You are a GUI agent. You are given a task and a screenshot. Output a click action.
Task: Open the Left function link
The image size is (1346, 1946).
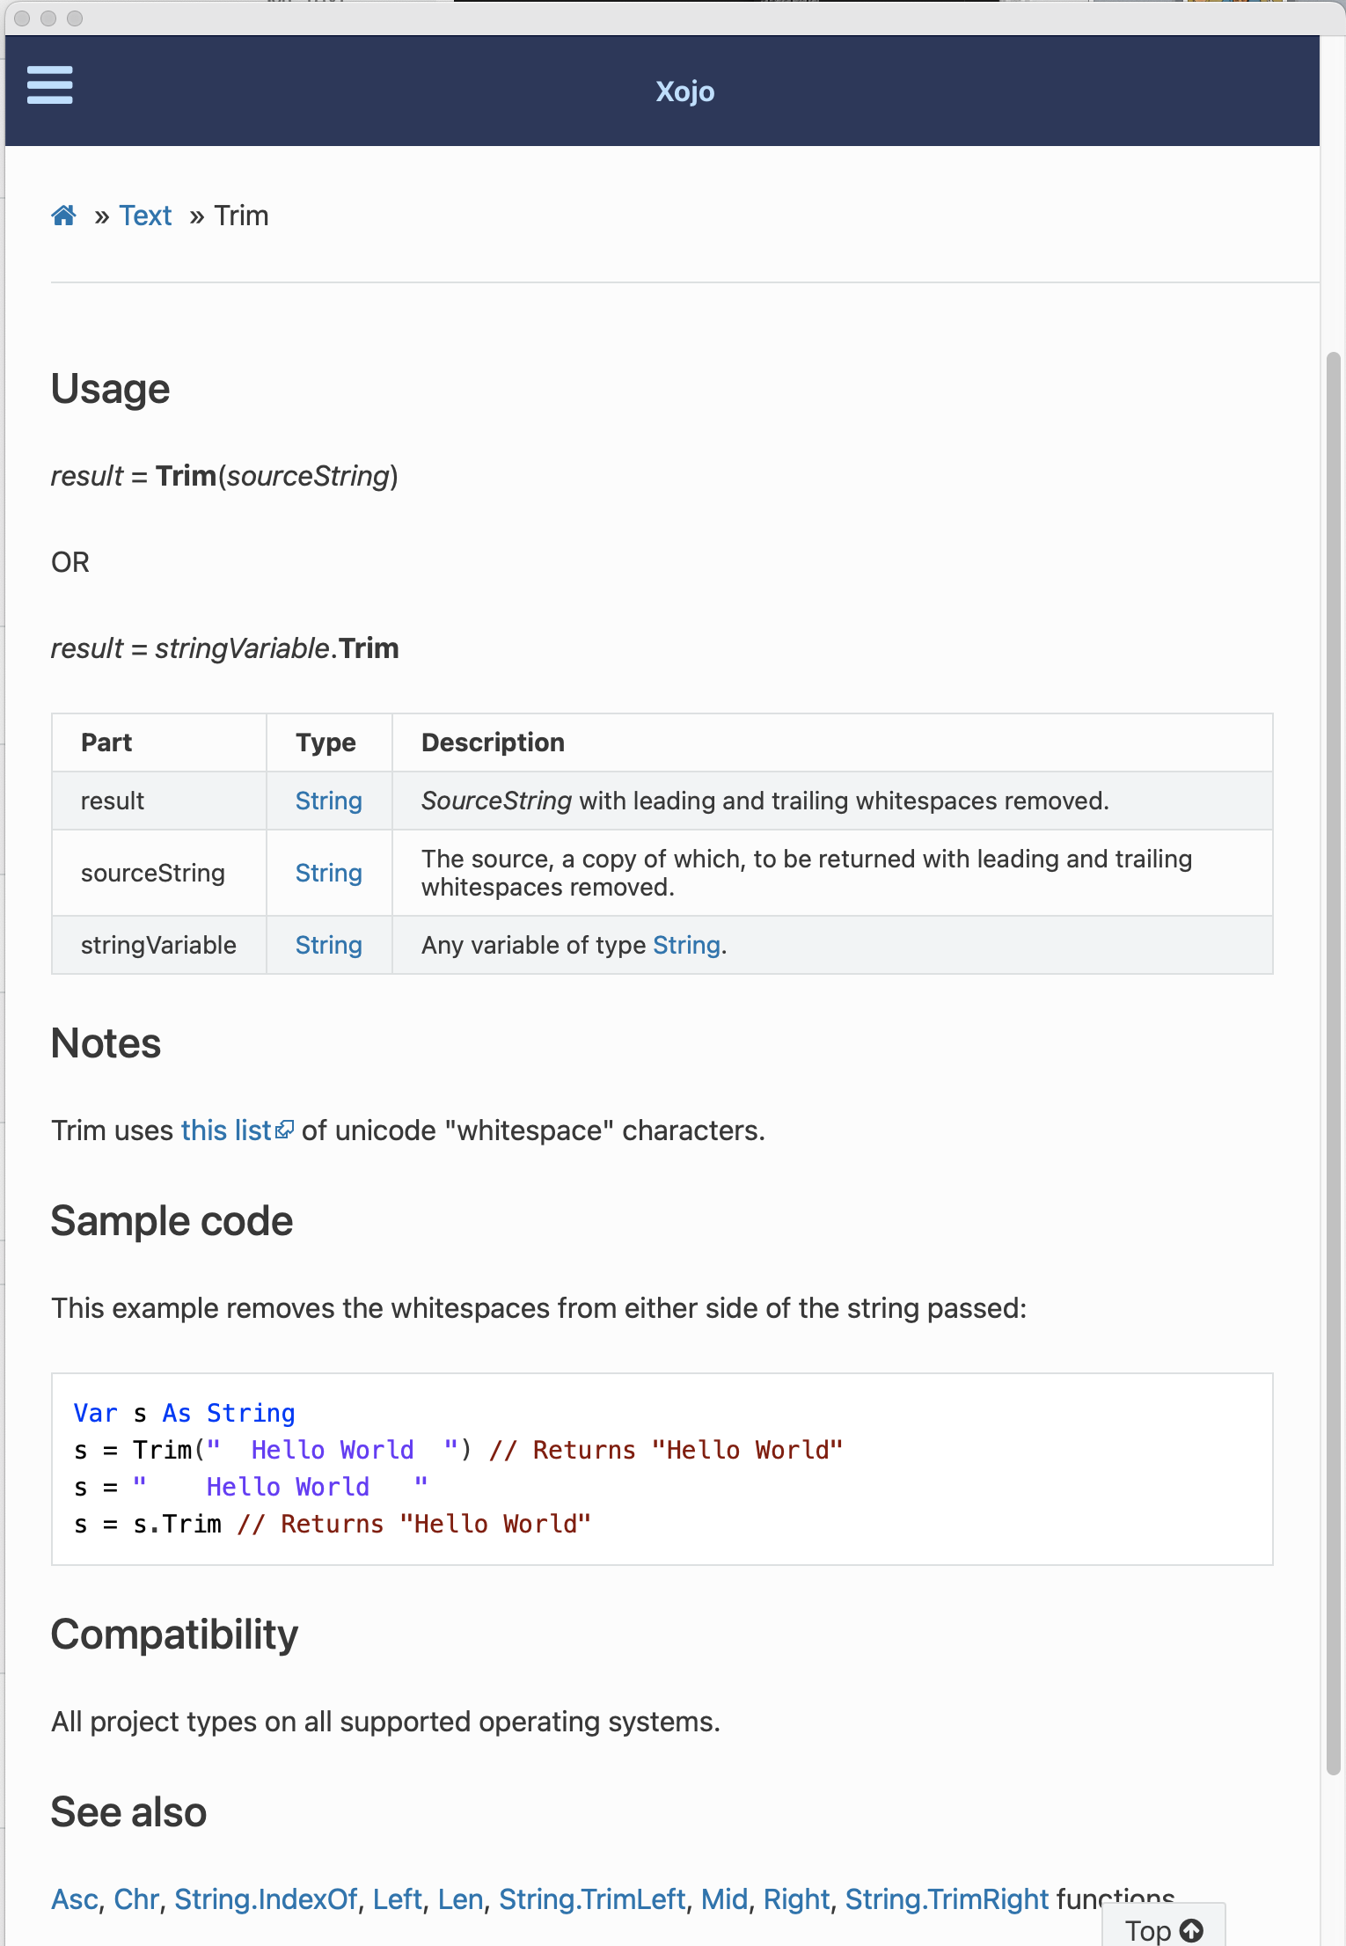click(398, 1898)
